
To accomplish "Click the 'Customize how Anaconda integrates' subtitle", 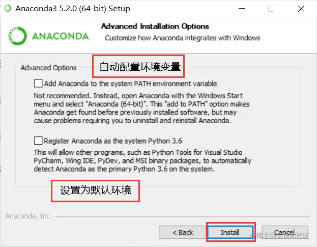I will click(x=183, y=38).
